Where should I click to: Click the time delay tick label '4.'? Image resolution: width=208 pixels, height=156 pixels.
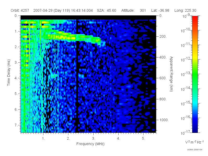point(16,78)
